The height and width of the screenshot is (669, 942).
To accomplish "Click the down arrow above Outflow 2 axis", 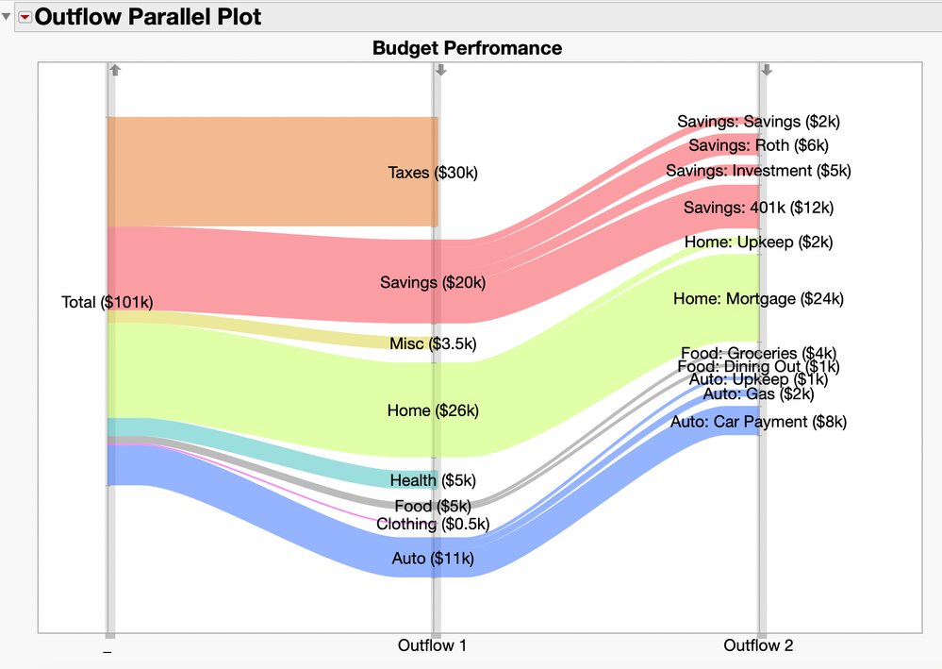I will click(x=767, y=70).
